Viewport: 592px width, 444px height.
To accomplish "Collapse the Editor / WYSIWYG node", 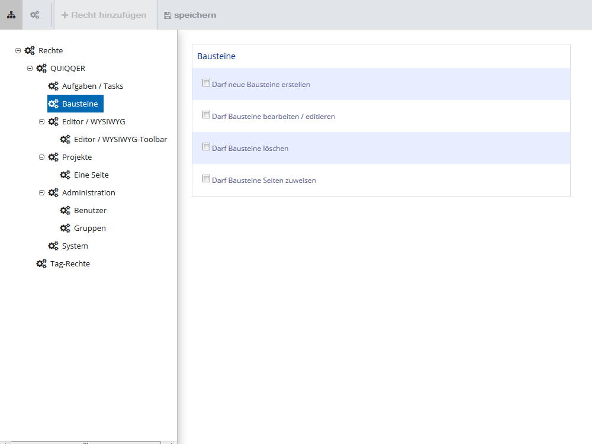I will (41, 121).
